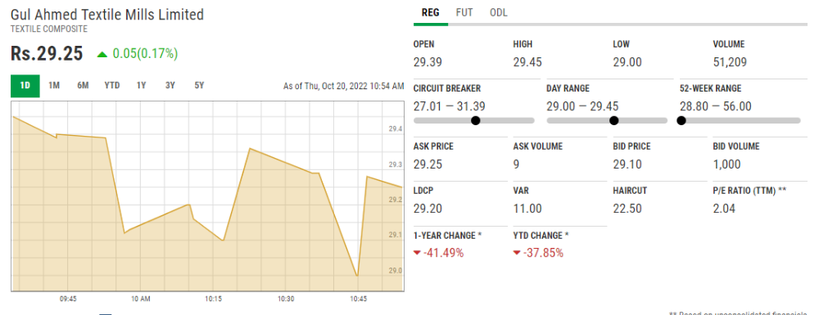Show the YTD chart range
819x315 pixels.
[x=111, y=86]
